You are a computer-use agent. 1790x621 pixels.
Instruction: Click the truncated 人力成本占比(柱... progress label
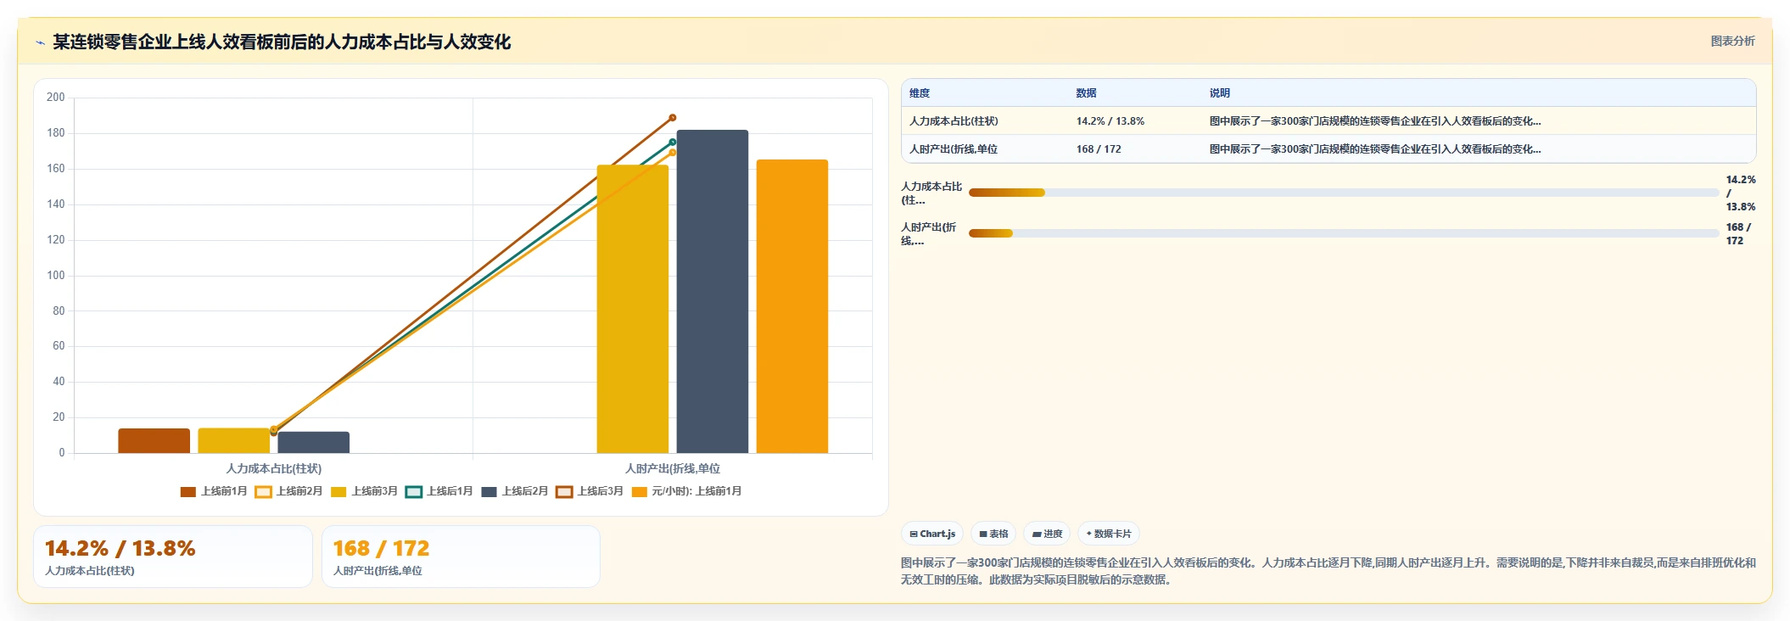[931, 193]
